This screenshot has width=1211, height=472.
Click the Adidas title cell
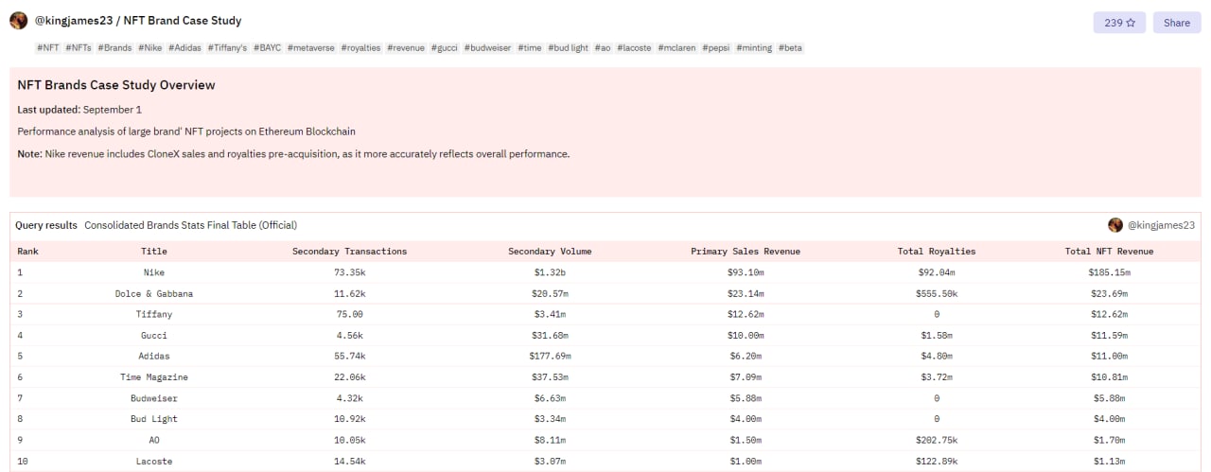(154, 356)
